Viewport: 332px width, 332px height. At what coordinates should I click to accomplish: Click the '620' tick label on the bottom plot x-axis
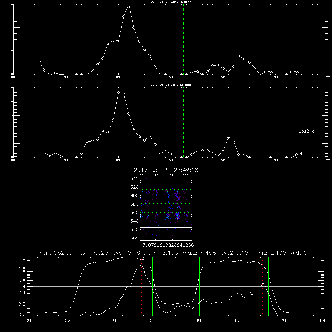(282, 321)
